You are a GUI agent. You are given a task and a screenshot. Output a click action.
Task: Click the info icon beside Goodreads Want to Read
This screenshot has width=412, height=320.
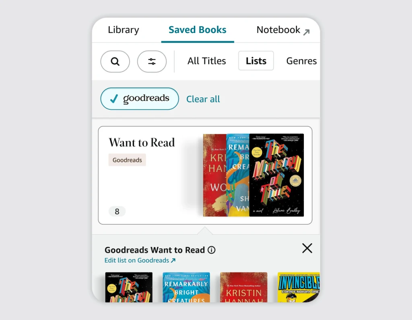(x=212, y=250)
